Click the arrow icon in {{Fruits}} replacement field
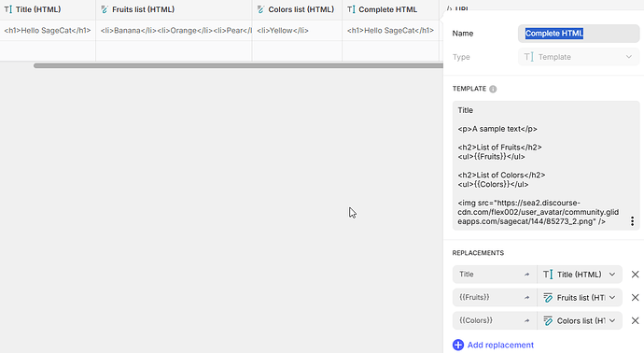644x353 pixels. click(x=527, y=298)
